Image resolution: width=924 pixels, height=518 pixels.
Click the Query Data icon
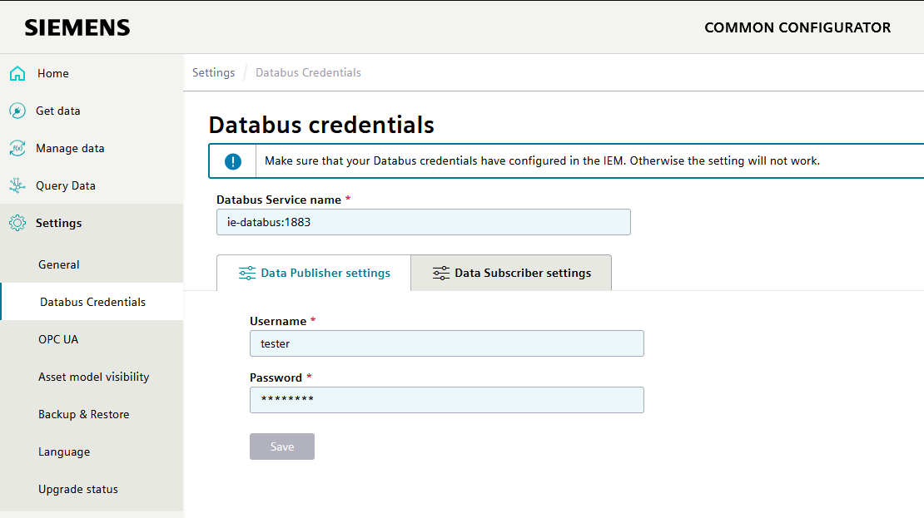[x=17, y=185]
